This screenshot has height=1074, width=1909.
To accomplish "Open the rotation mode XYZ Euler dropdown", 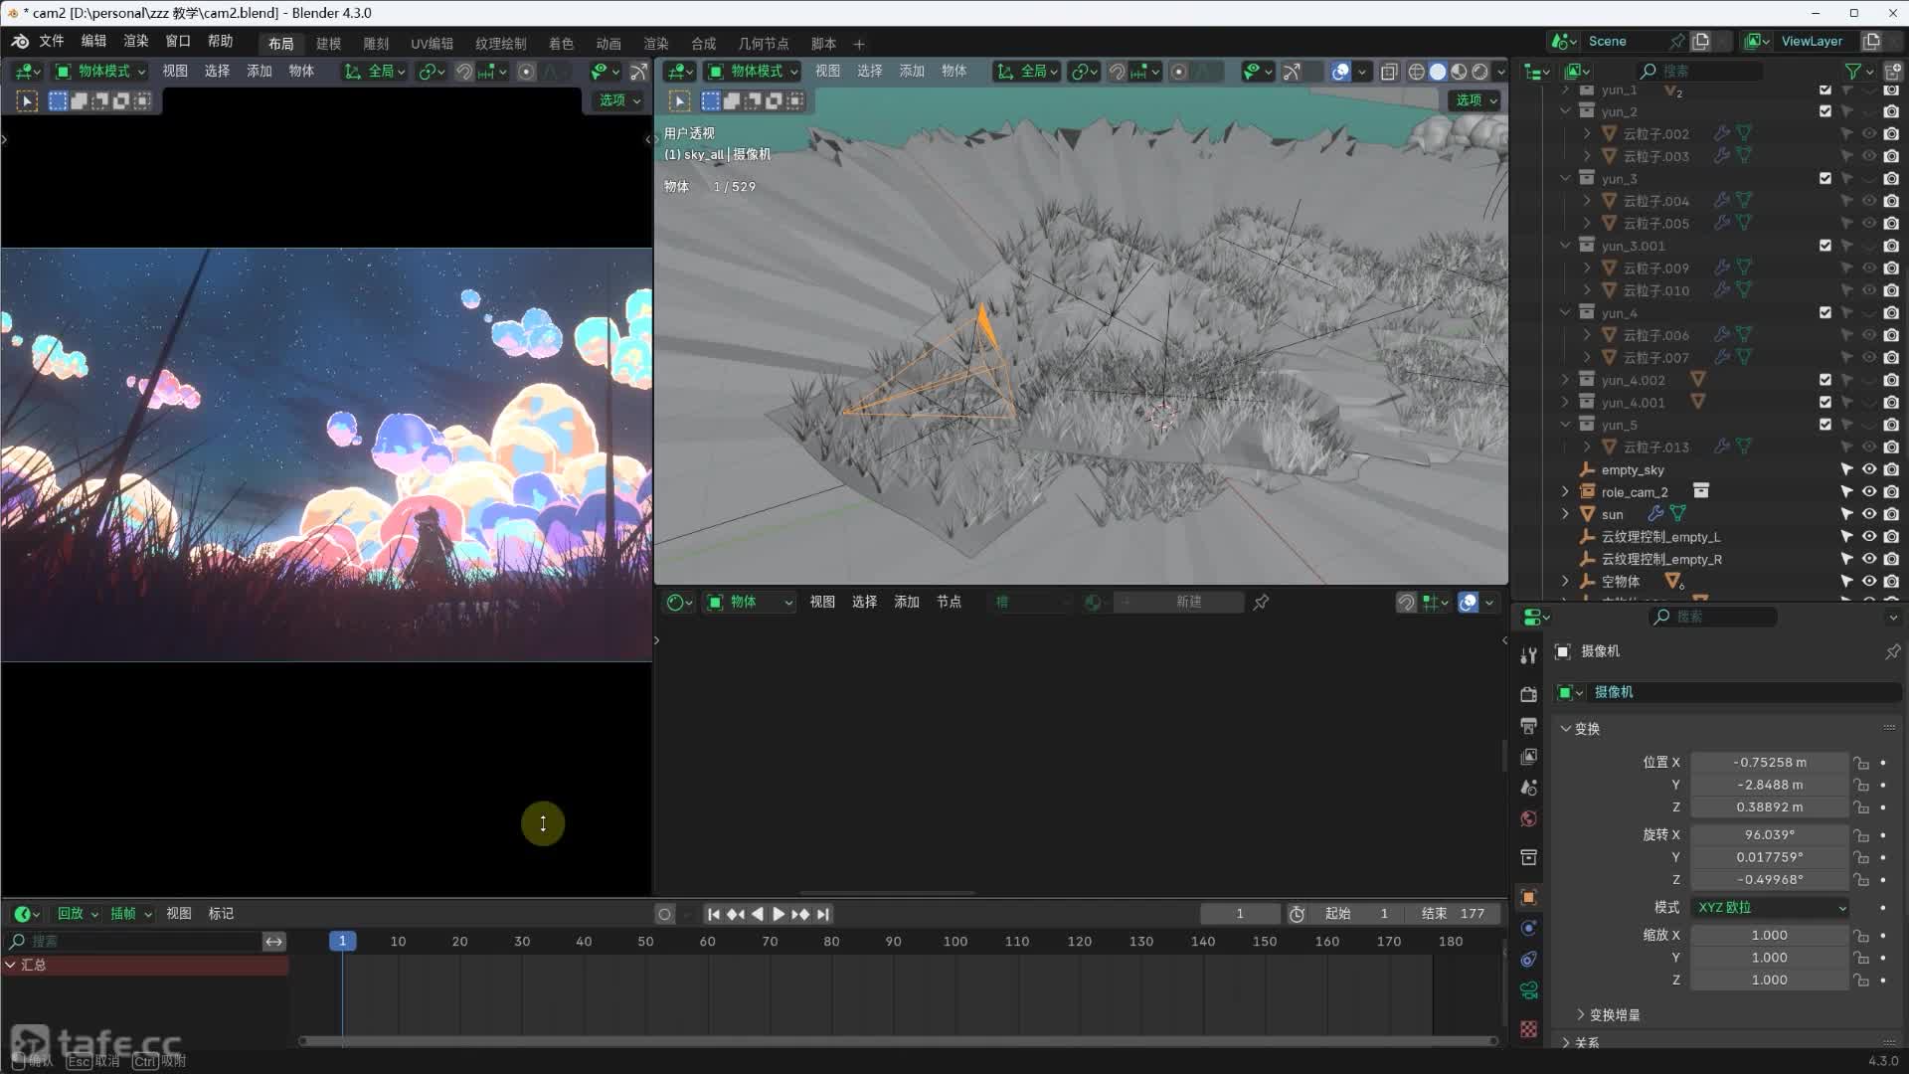I will tap(1770, 908).
